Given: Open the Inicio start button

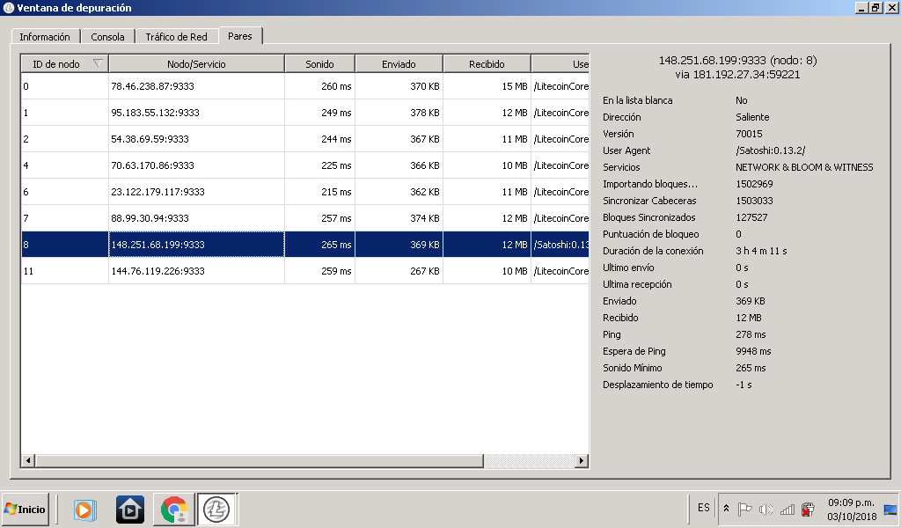Looking at the screenshot, I should click(25, 509).
